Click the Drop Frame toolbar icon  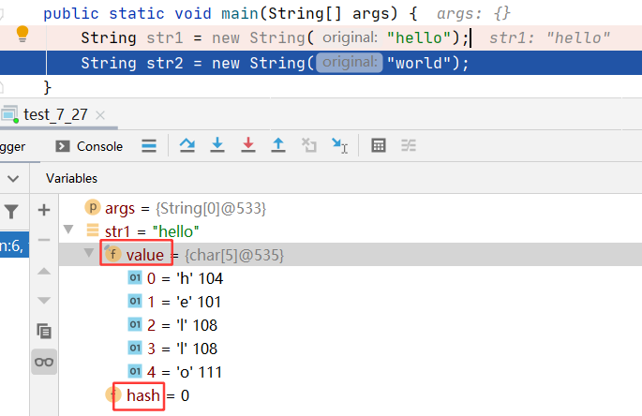[x=309, y=145]
